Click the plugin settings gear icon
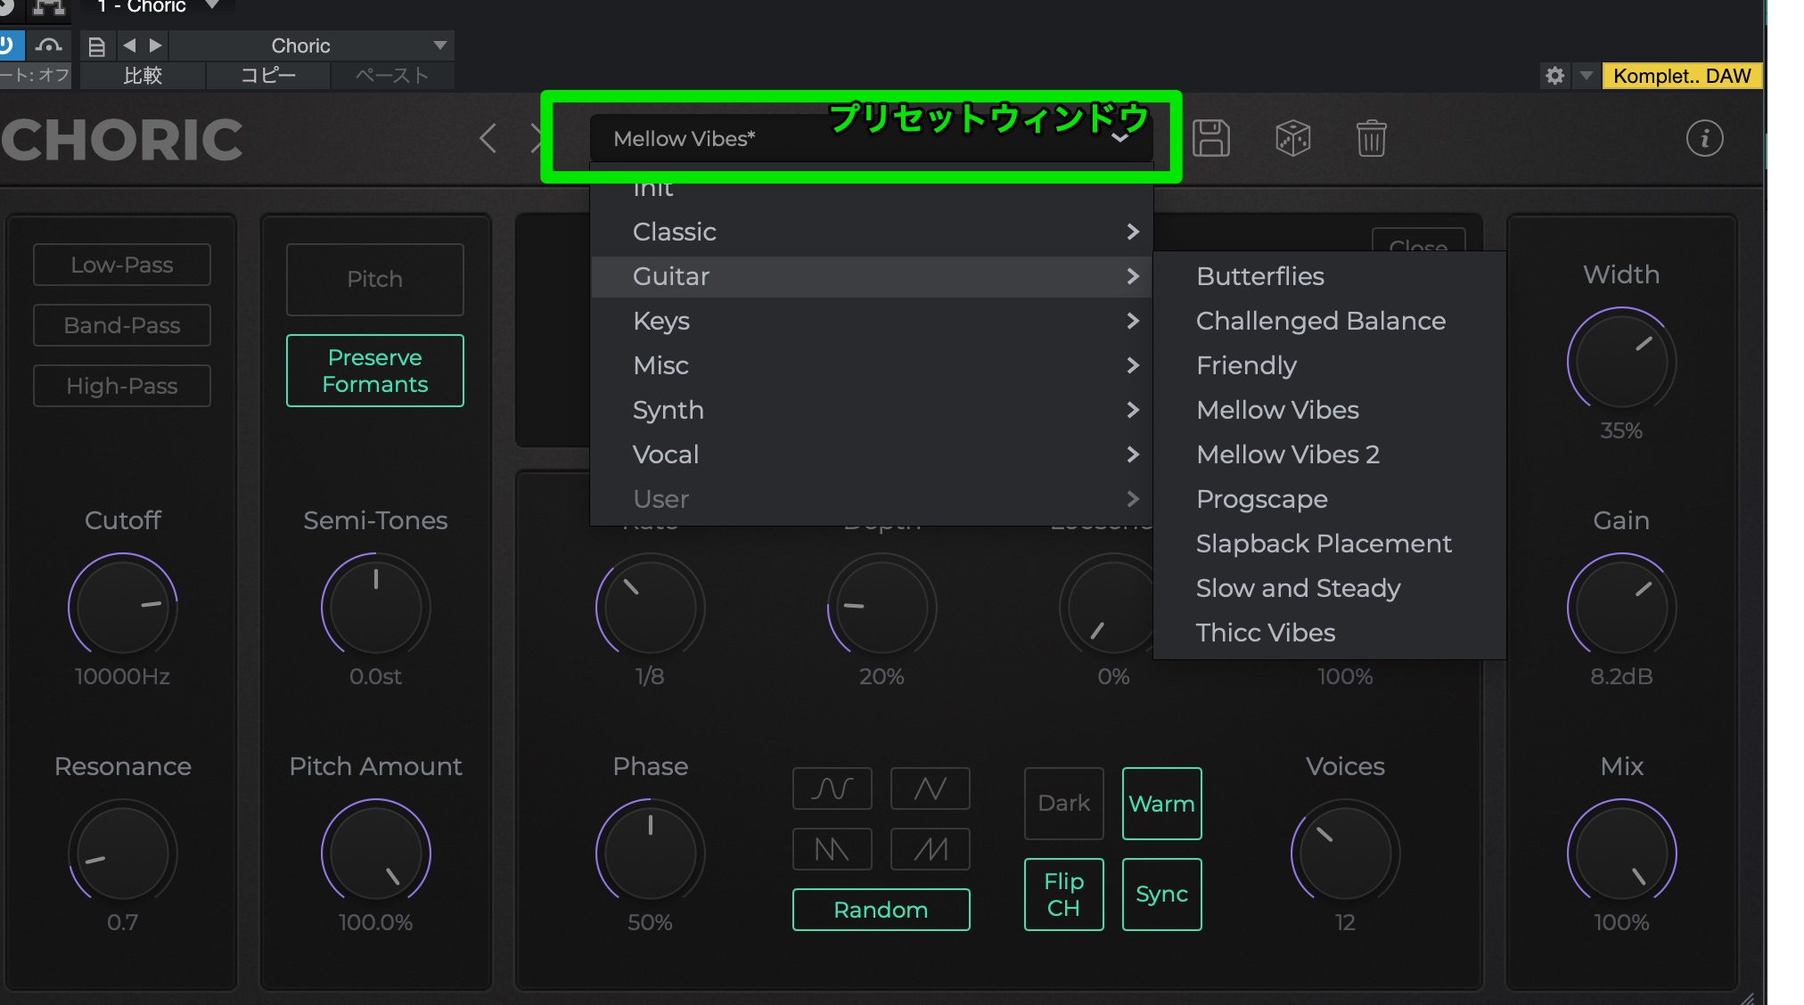This screenshot has height=1005, width=1804. tap(1554, 76)
